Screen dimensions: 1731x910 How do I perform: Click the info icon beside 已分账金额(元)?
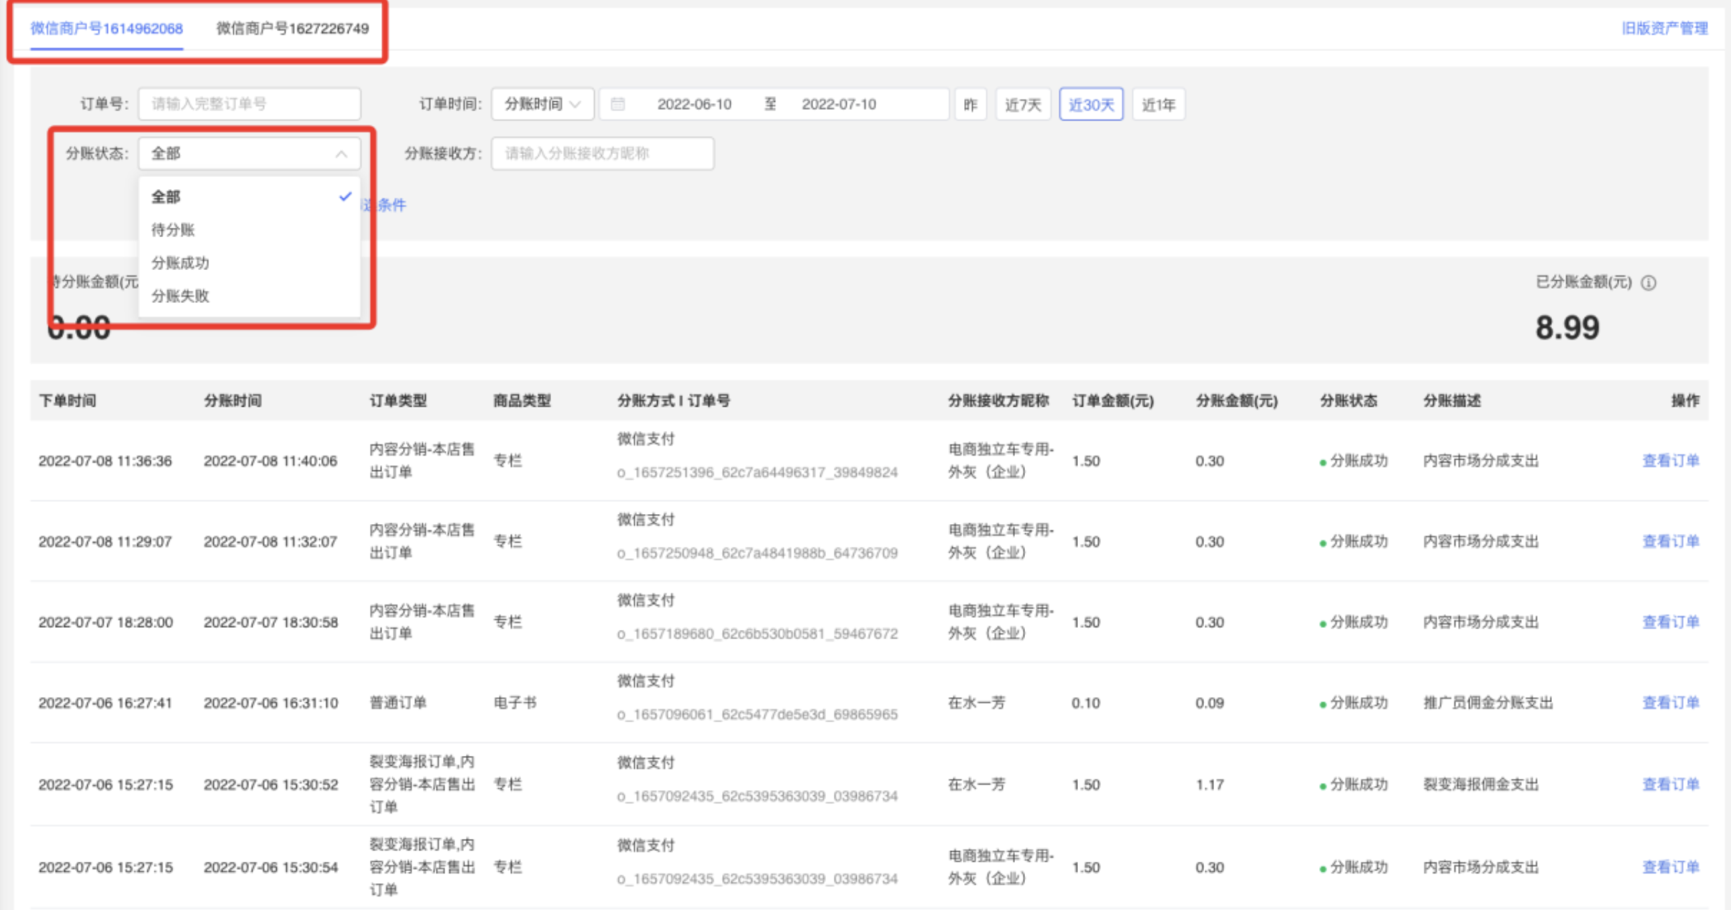(x=1649, y=283)
